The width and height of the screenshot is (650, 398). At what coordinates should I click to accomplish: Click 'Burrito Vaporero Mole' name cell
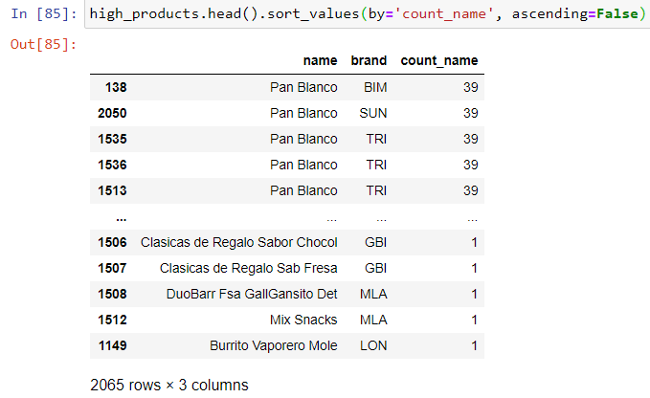(x=273, y=345)
